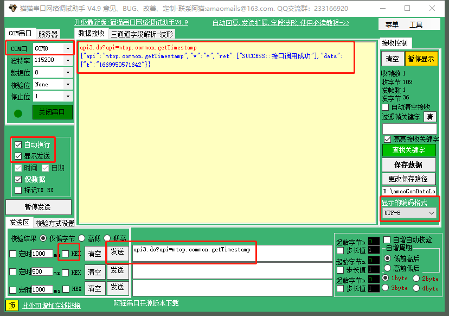Click the 收字节 109 counter text

pyautogui.click(x=397, y=83)
